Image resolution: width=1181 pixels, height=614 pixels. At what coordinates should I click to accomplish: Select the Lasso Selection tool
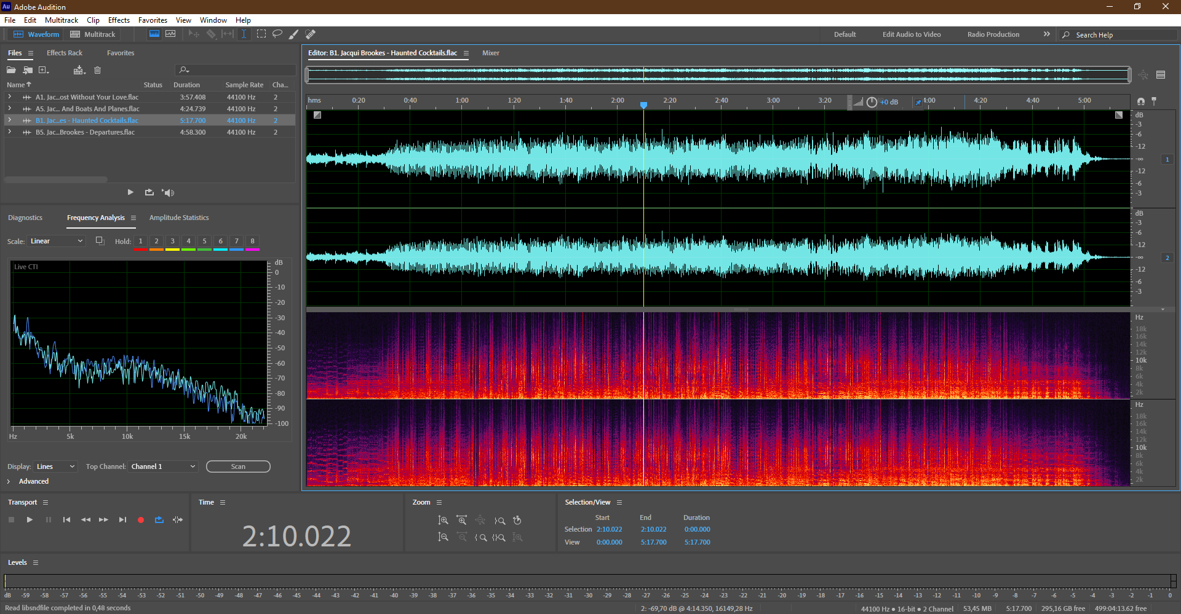tap(277, 34)
